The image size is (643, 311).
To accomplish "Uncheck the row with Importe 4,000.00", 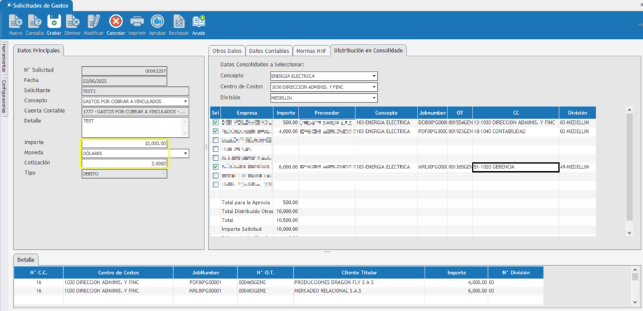I will 216,131.
